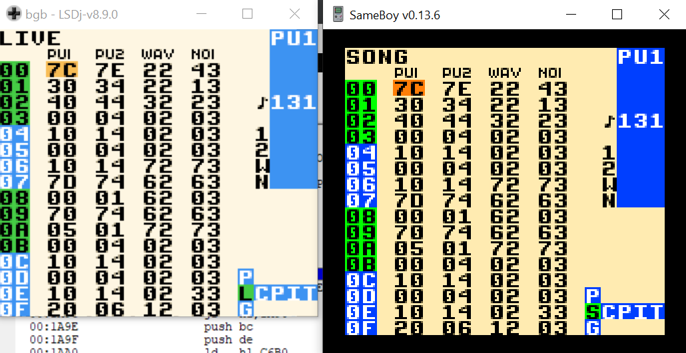Click the SONG screen title in SameBoy

[x=377, y=57]
